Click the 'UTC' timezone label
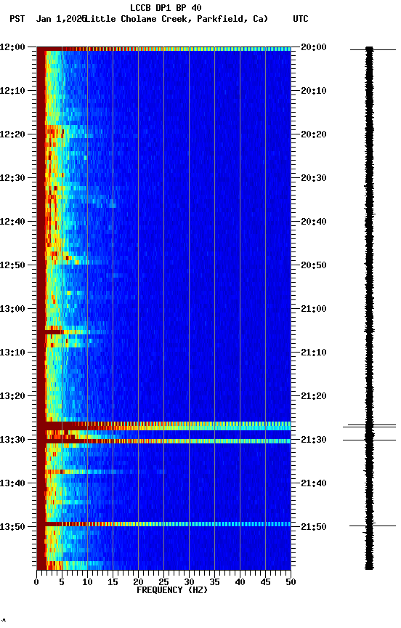401x628 pixels. [301, 19]
